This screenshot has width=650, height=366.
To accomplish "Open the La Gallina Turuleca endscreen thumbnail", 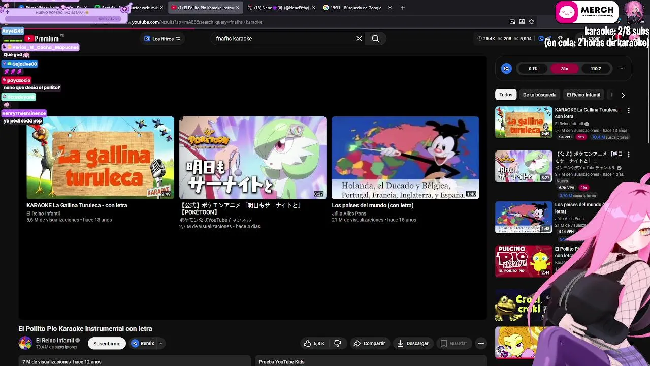I will 100,158.
